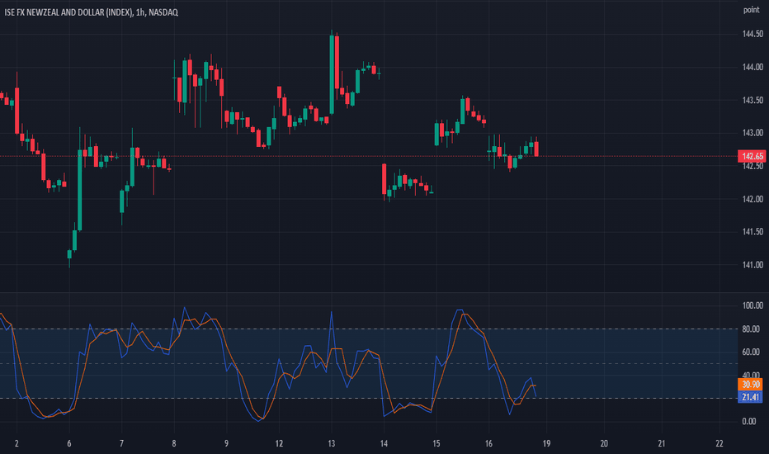Viewport: 769px width, 454px height.
Task: Click the 144.50 price axis label
Action: pos(752,34)
